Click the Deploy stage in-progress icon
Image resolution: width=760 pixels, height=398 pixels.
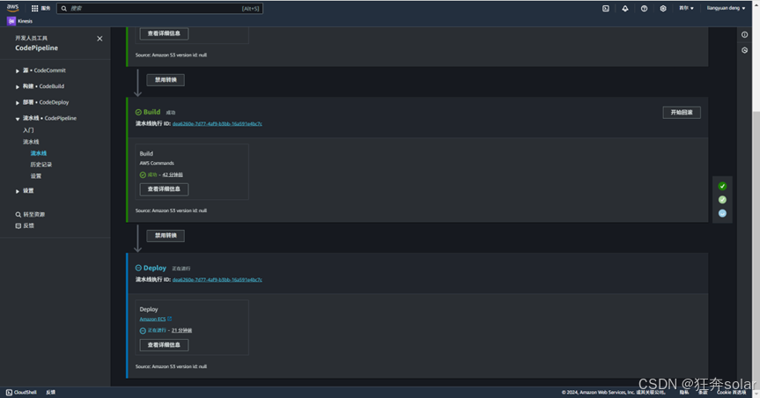coord(138,268)
